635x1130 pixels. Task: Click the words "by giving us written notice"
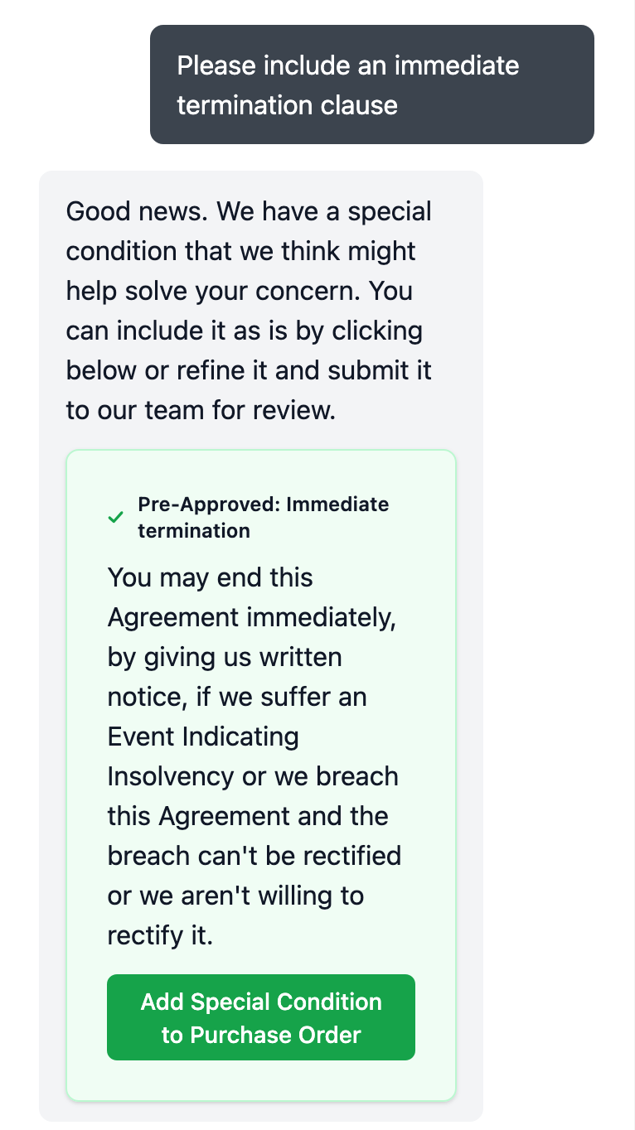click(225, 657)
